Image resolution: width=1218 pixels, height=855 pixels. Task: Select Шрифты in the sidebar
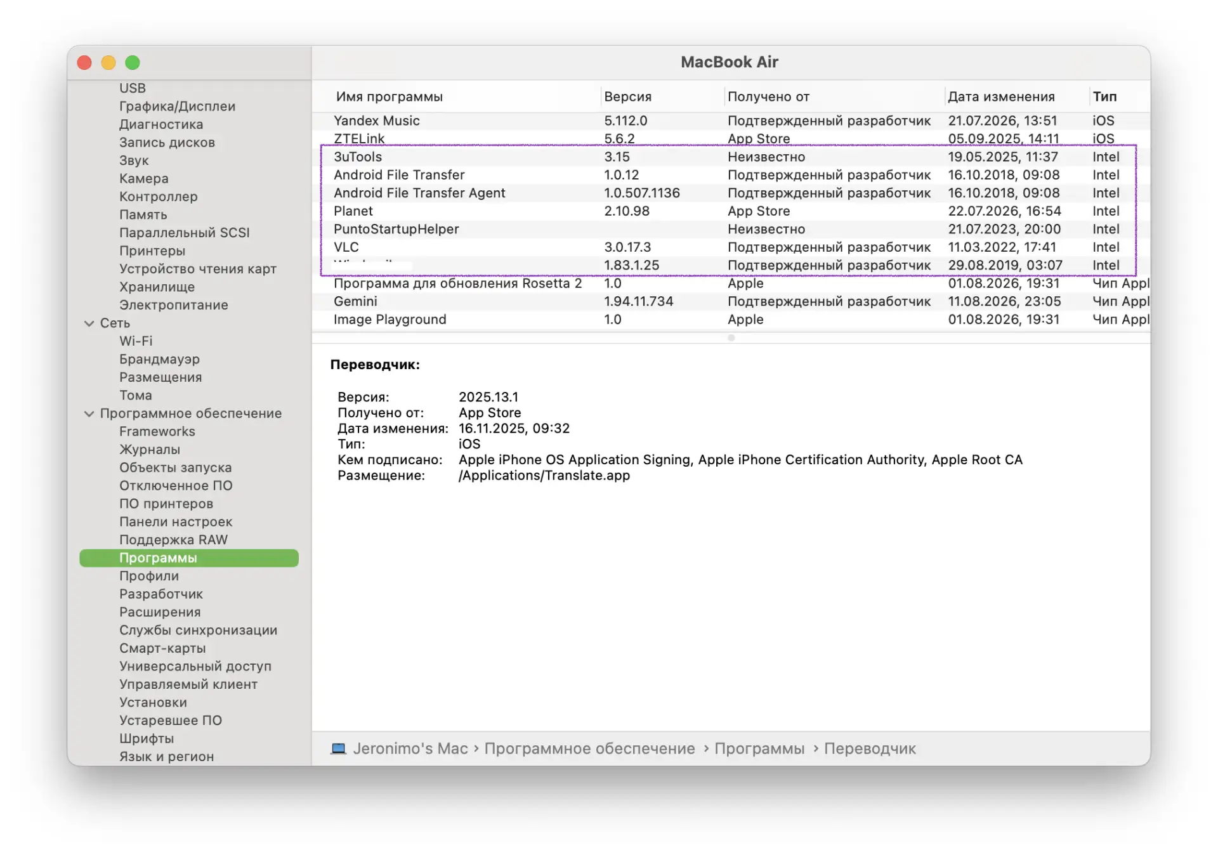(147, 739)
